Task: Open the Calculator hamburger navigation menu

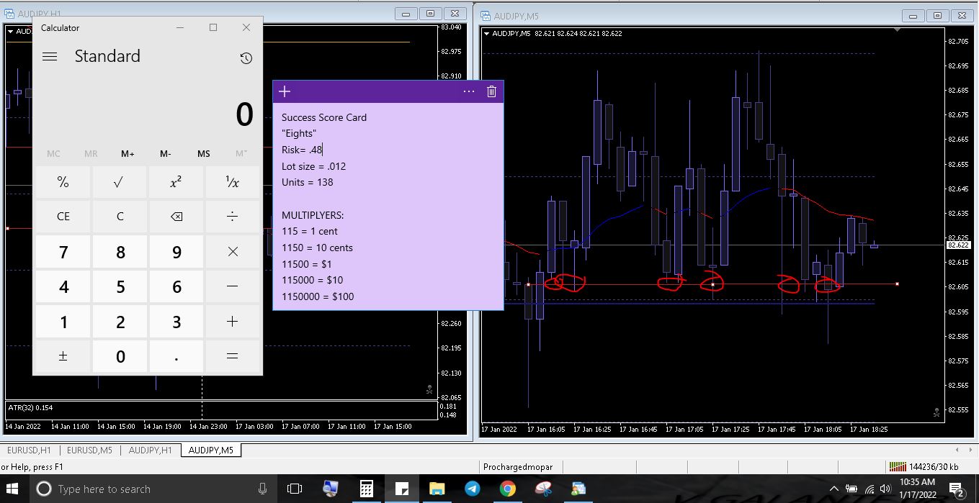Action: [50, 57]
